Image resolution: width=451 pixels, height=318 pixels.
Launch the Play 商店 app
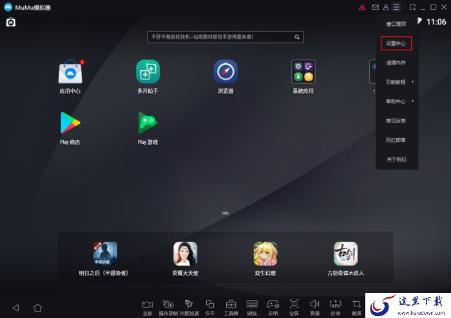[x=70, y=123]
